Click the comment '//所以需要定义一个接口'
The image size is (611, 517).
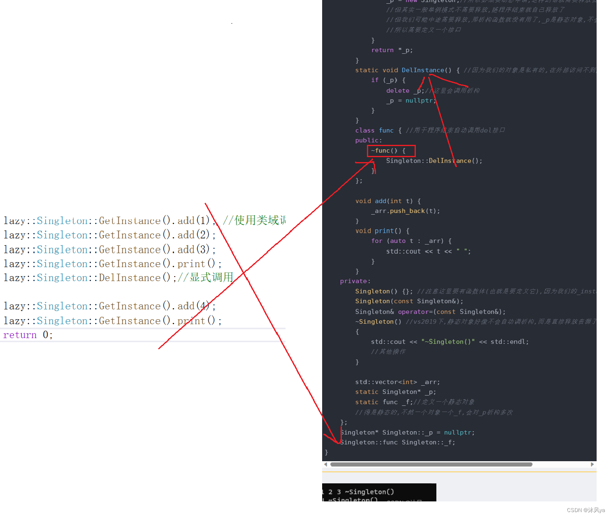[424, 30]
